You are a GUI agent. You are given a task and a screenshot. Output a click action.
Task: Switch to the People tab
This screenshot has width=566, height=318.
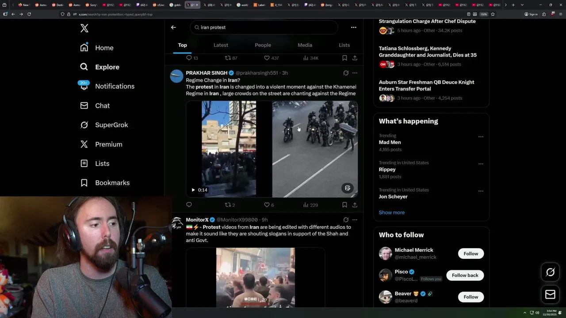tap(263, 45)
